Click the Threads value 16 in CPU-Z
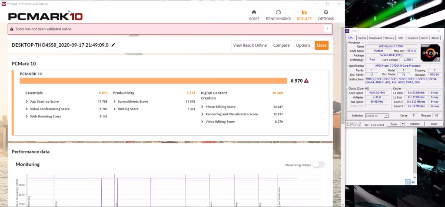445x207 pixels. point(435,116)
